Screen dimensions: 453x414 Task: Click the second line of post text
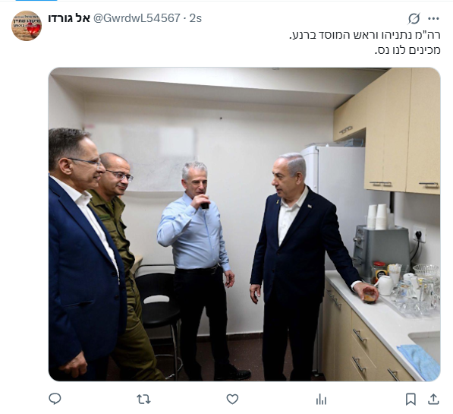click(x=407, y=50)
